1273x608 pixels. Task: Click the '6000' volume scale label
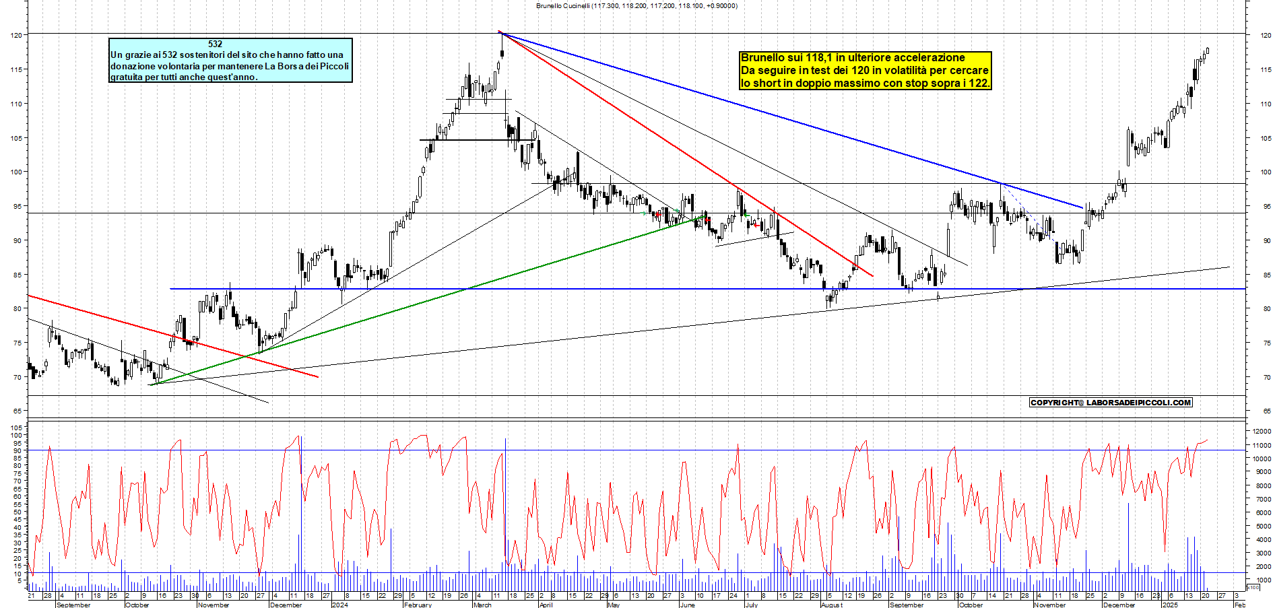1263,512
